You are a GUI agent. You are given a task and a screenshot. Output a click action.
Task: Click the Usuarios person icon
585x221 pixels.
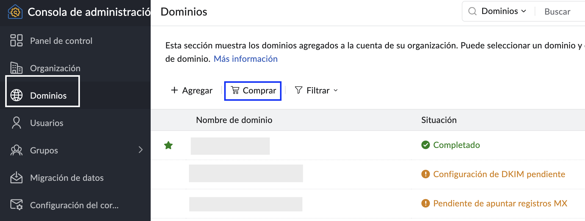point(16,123)
